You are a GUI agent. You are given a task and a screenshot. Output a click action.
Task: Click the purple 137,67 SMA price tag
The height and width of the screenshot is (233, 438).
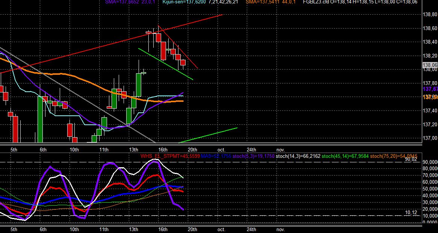(430, 89)
